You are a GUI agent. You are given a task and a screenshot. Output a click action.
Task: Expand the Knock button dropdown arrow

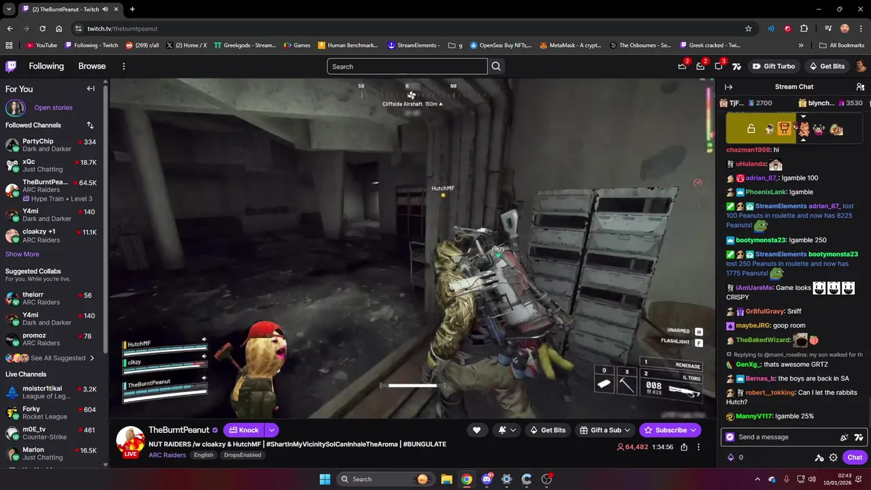(x=272, y=430)
